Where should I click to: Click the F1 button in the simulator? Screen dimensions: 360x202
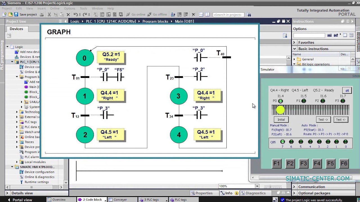(276, 163)
